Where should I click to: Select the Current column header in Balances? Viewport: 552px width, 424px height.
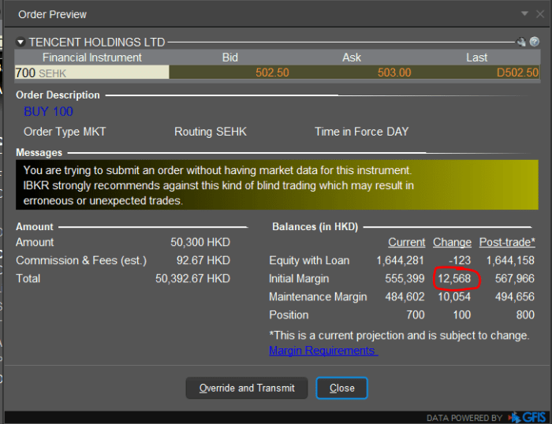(407, 242)
